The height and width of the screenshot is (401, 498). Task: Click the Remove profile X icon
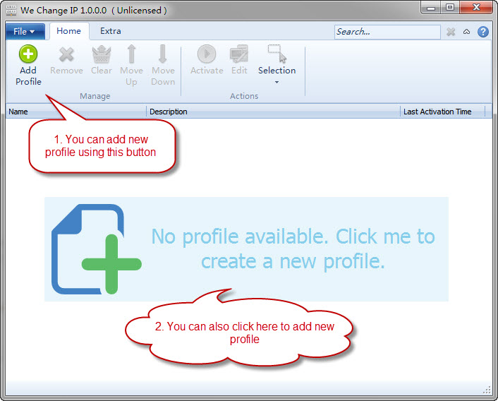pos(66,54)
